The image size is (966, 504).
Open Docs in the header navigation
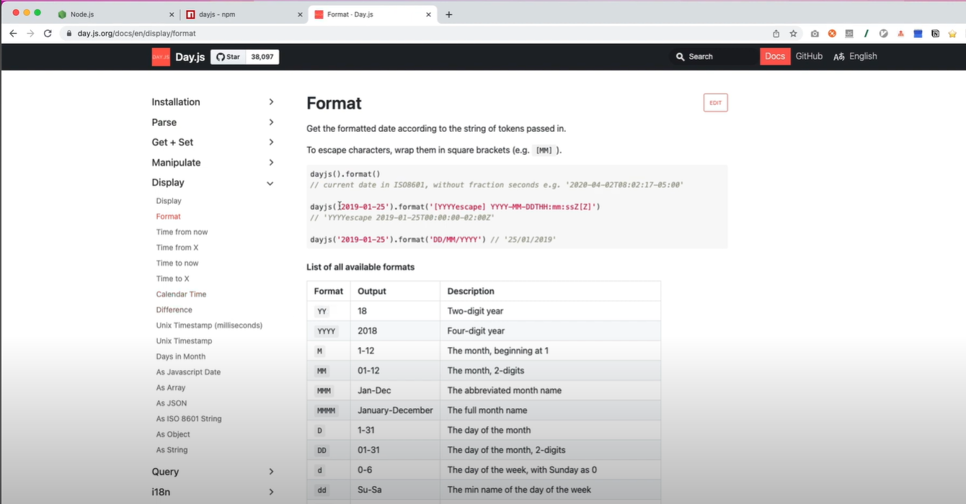coord(775,56)
